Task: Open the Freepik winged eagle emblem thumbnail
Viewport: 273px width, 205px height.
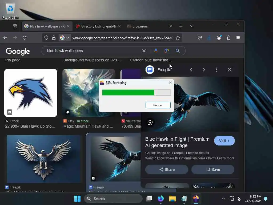Action: point(44,159)
